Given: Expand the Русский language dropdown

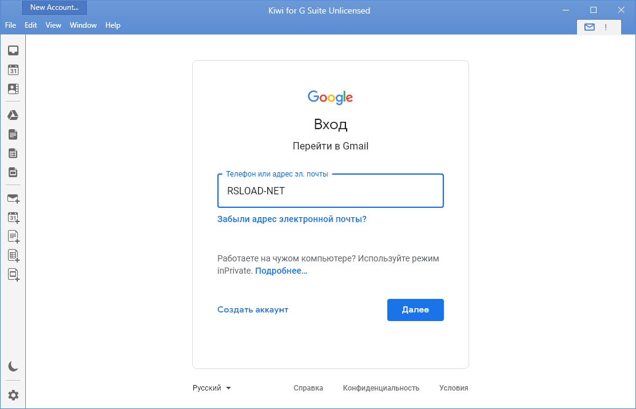Looking at the screenshot, I should (x=212, y=388).
